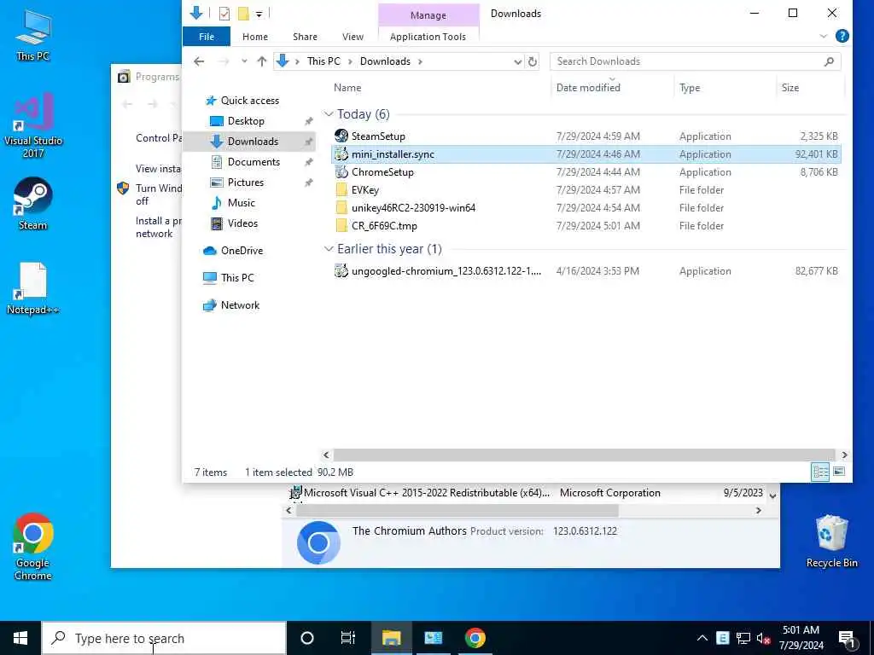This screenshot has width=874, height=655.
Task: Open the Visual Studio 2017 desktop shortcut
Action: (33, 125)
